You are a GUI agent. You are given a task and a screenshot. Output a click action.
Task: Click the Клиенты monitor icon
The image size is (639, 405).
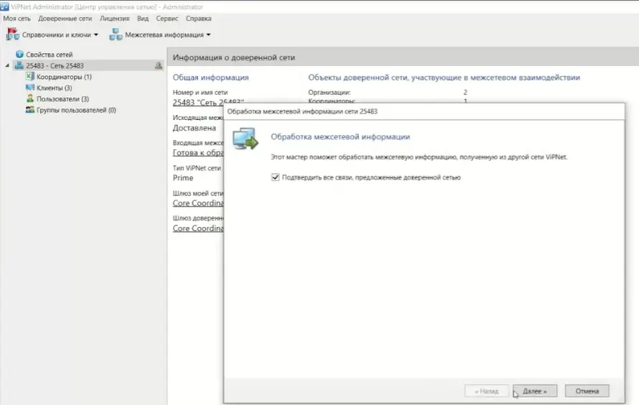coord(29,87)
